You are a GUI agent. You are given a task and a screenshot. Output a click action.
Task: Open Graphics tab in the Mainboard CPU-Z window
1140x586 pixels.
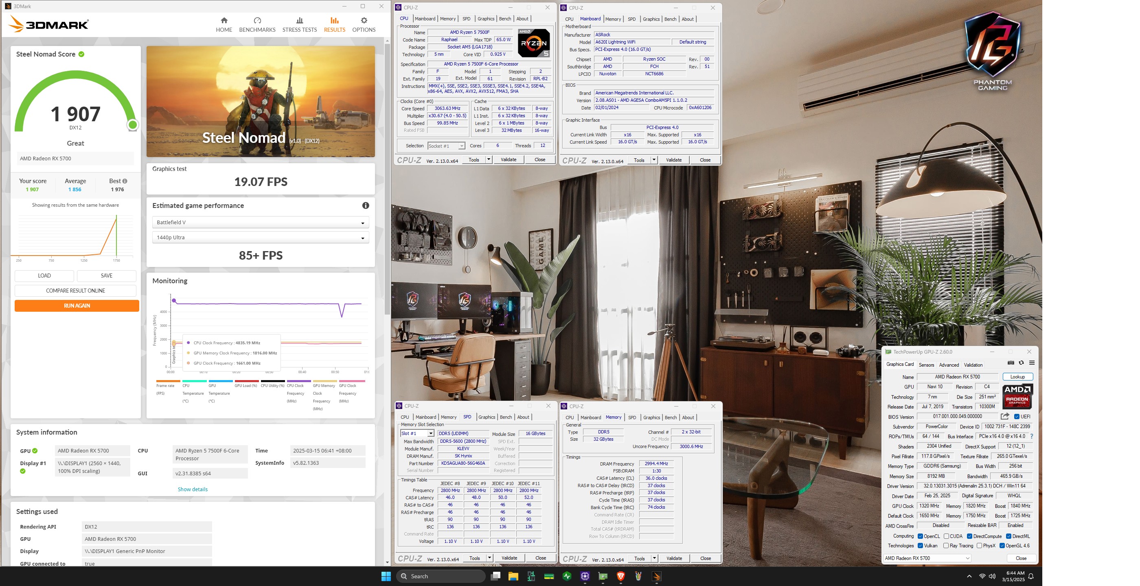coord(651,19)
